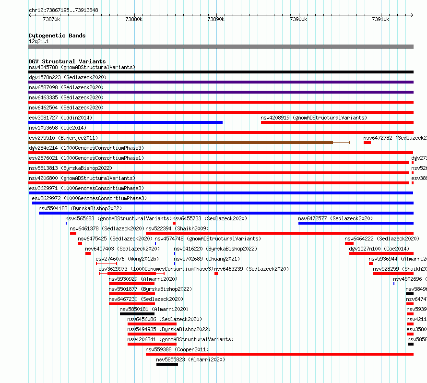Click the DGV Structural Variants track title
This screenshot has height=383, width=427.
click(67, 61)
